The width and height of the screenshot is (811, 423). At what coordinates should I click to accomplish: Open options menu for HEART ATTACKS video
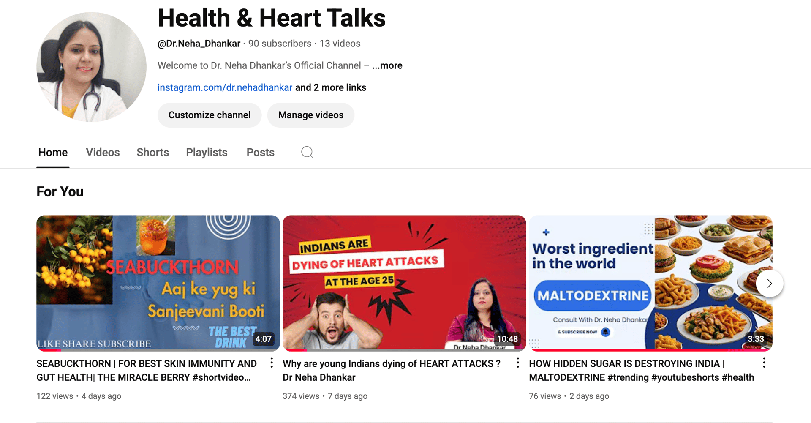pyautogui.click(x=518, y=363)
